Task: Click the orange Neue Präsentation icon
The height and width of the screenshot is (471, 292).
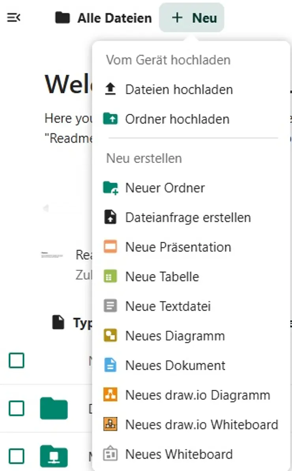Action: pos(110,247)
